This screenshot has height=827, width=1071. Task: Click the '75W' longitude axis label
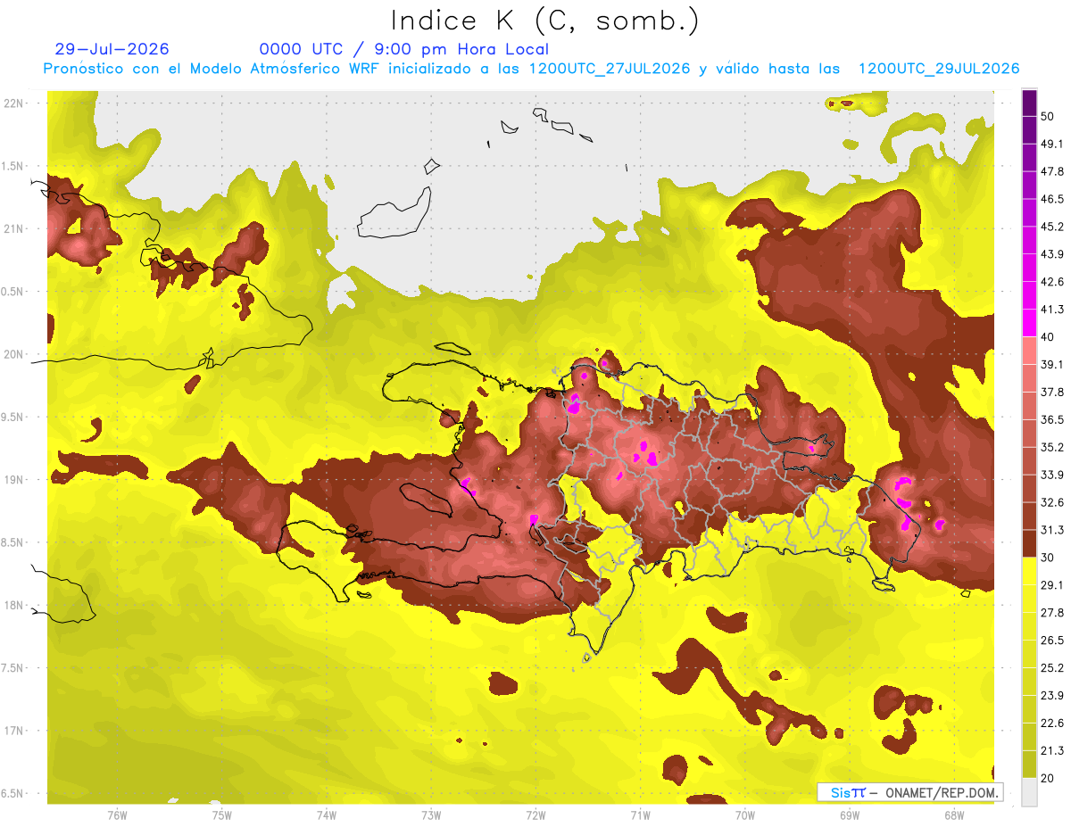click(x=222, y=815)
